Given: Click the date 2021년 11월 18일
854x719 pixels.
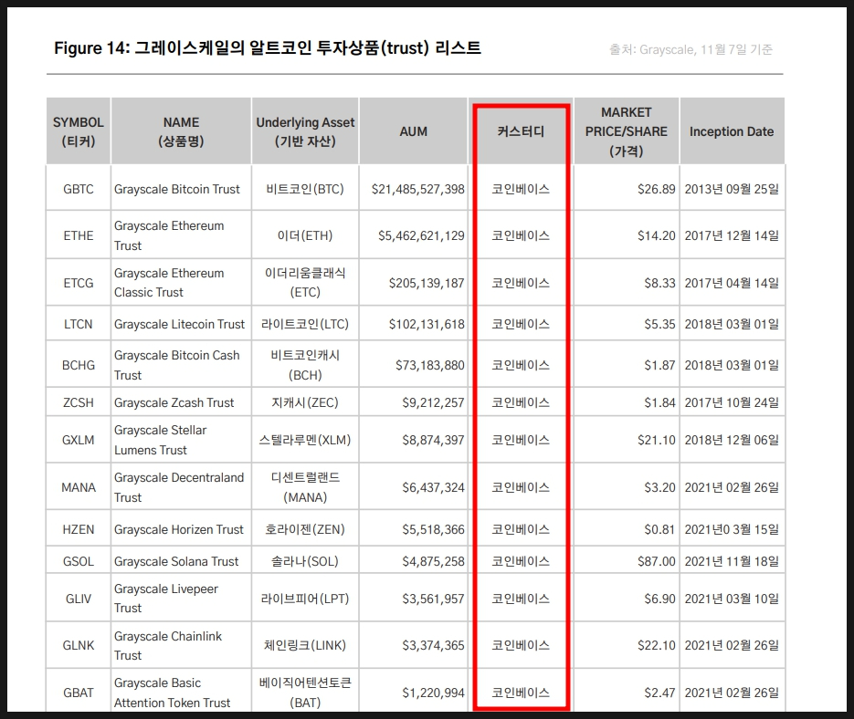Looking at the screenshot, I should (732, 561).
